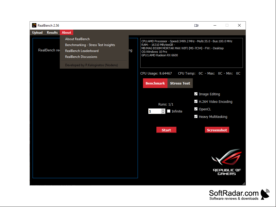Click the RAM 16310 MBytes line
The height and width of the screenshot is (207, 276).
point(158,45)
